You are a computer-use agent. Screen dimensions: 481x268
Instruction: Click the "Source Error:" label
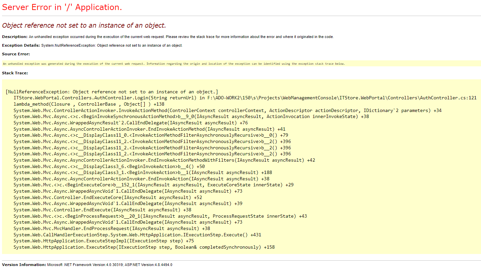(16, 54)
